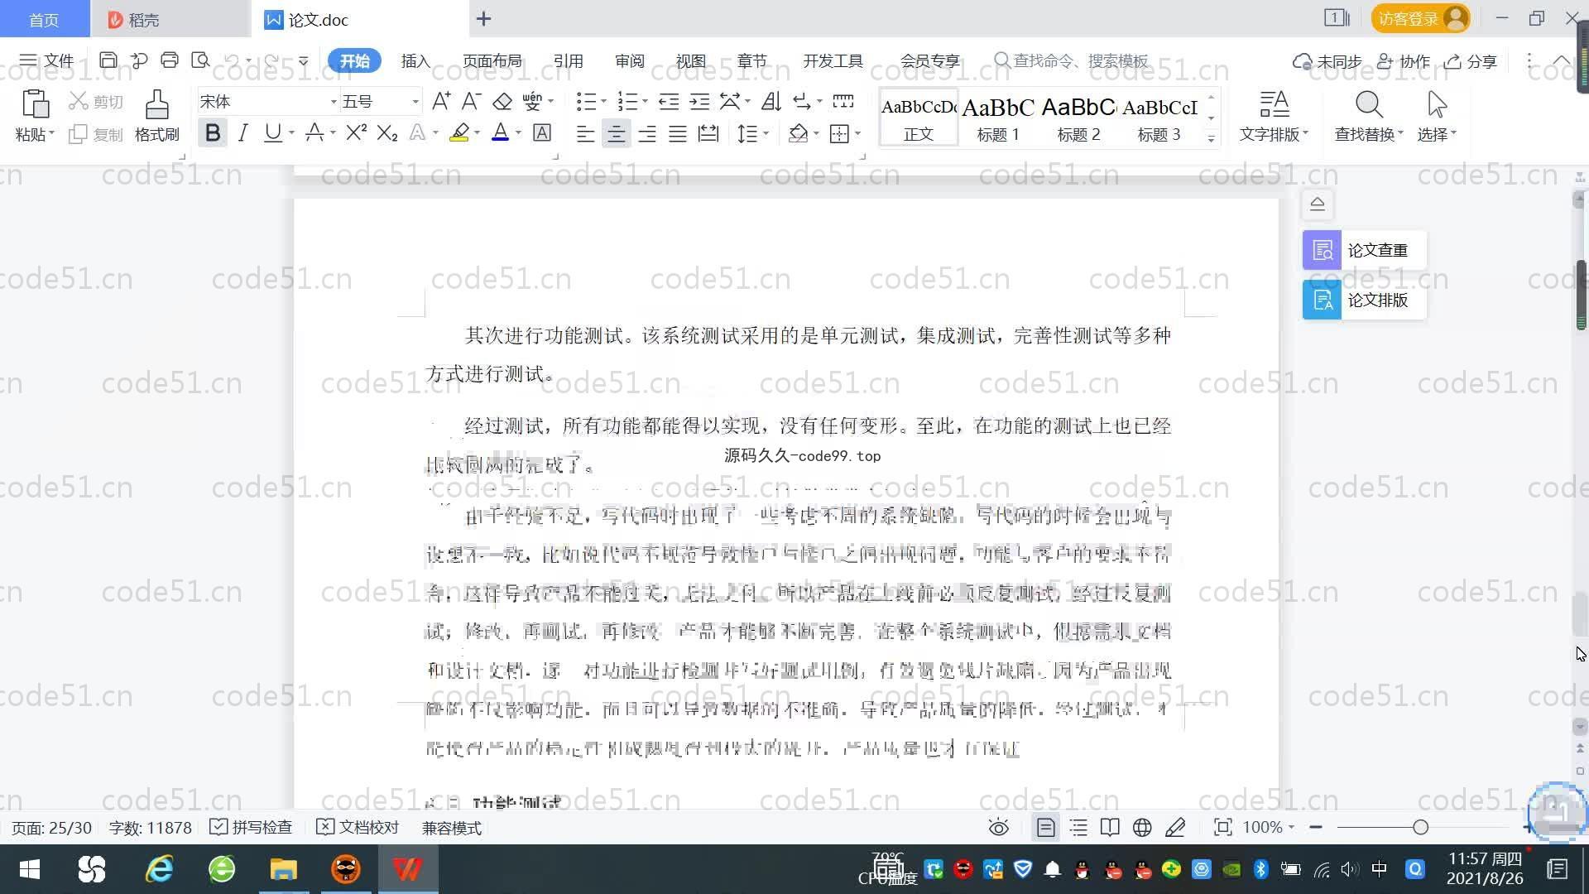Open zoom percentage dropdown 100%

1268,828
